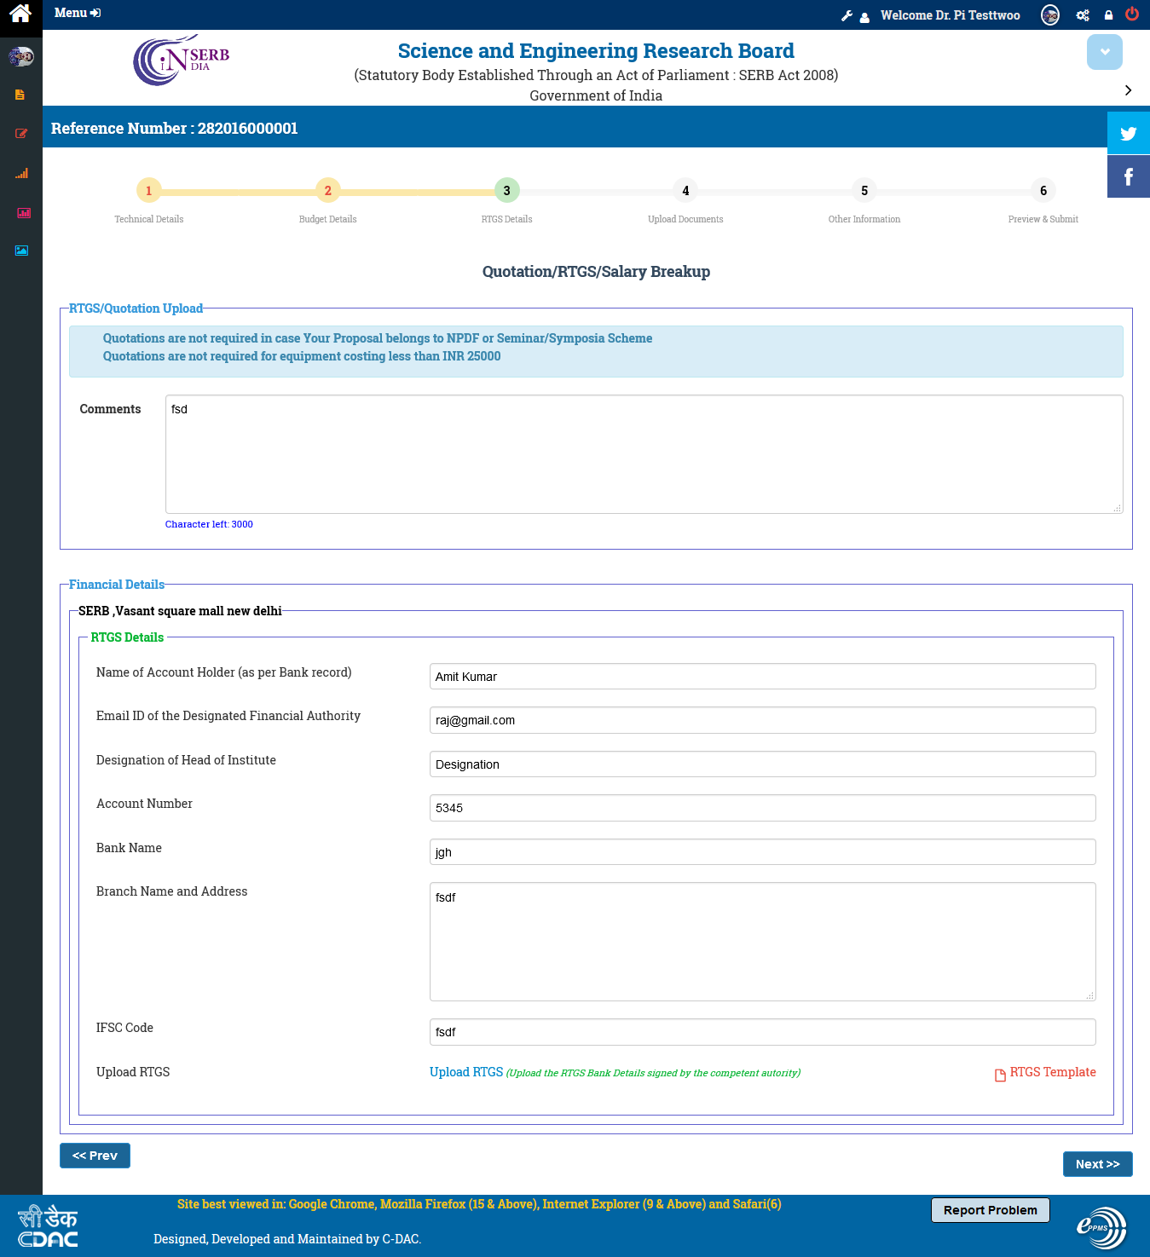Open the Upload RTGS link
1150x1257 pixels.
(x=465, y=1072)
